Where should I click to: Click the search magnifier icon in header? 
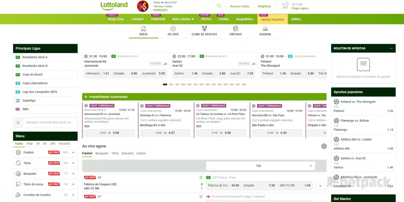pyautogui.click(x=219, y=6)
